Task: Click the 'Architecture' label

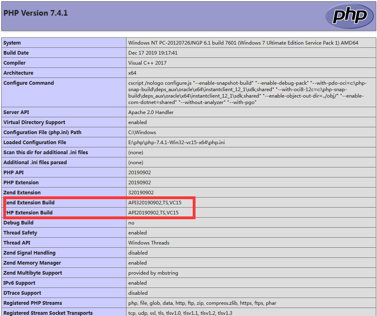Action: (x=18, y=73)
